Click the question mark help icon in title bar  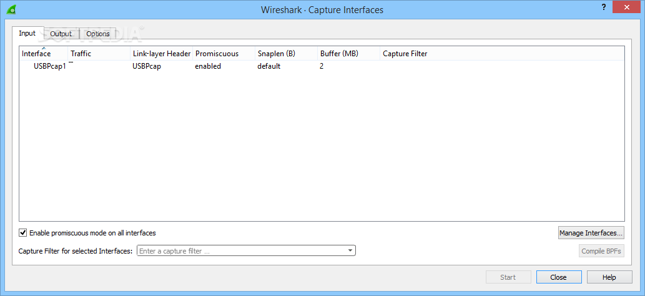point(603,7)
